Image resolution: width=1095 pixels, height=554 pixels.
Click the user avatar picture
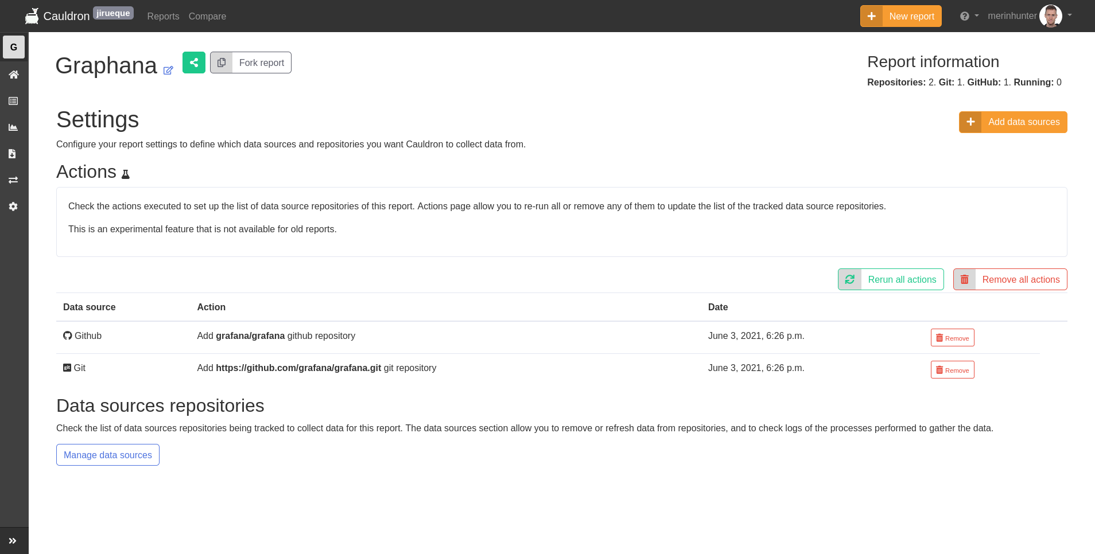[1051, 16]
